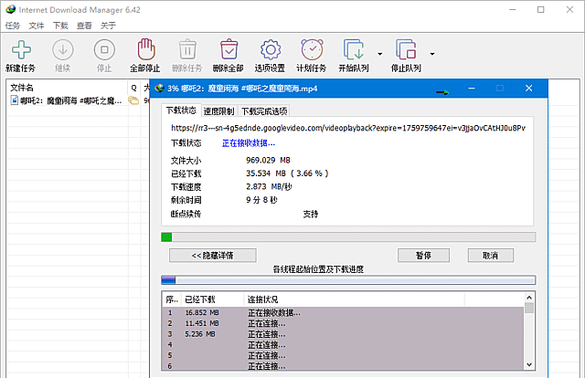Click the 取消 button
The height and width of the screenshot is (378, 585).
coord(491,256)
